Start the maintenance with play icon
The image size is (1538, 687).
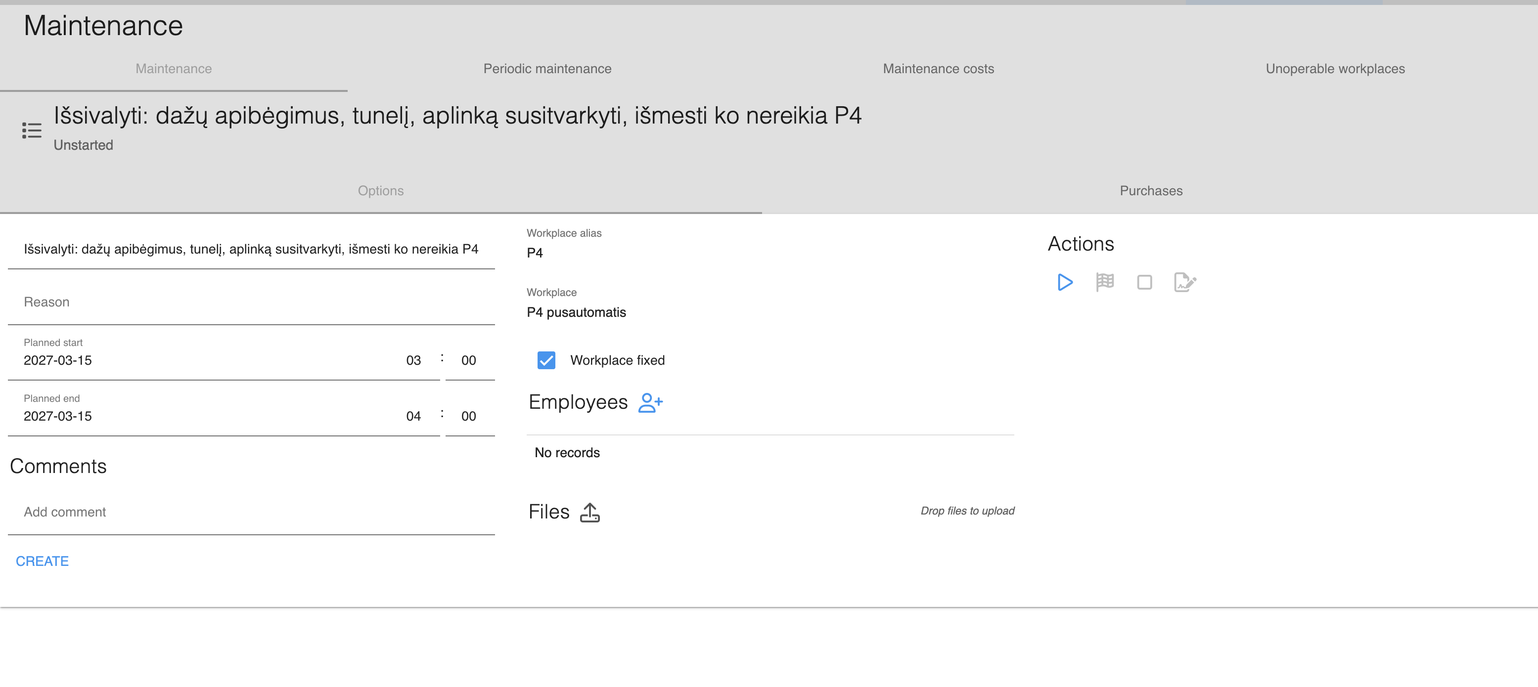click(x=1065, y=282)
